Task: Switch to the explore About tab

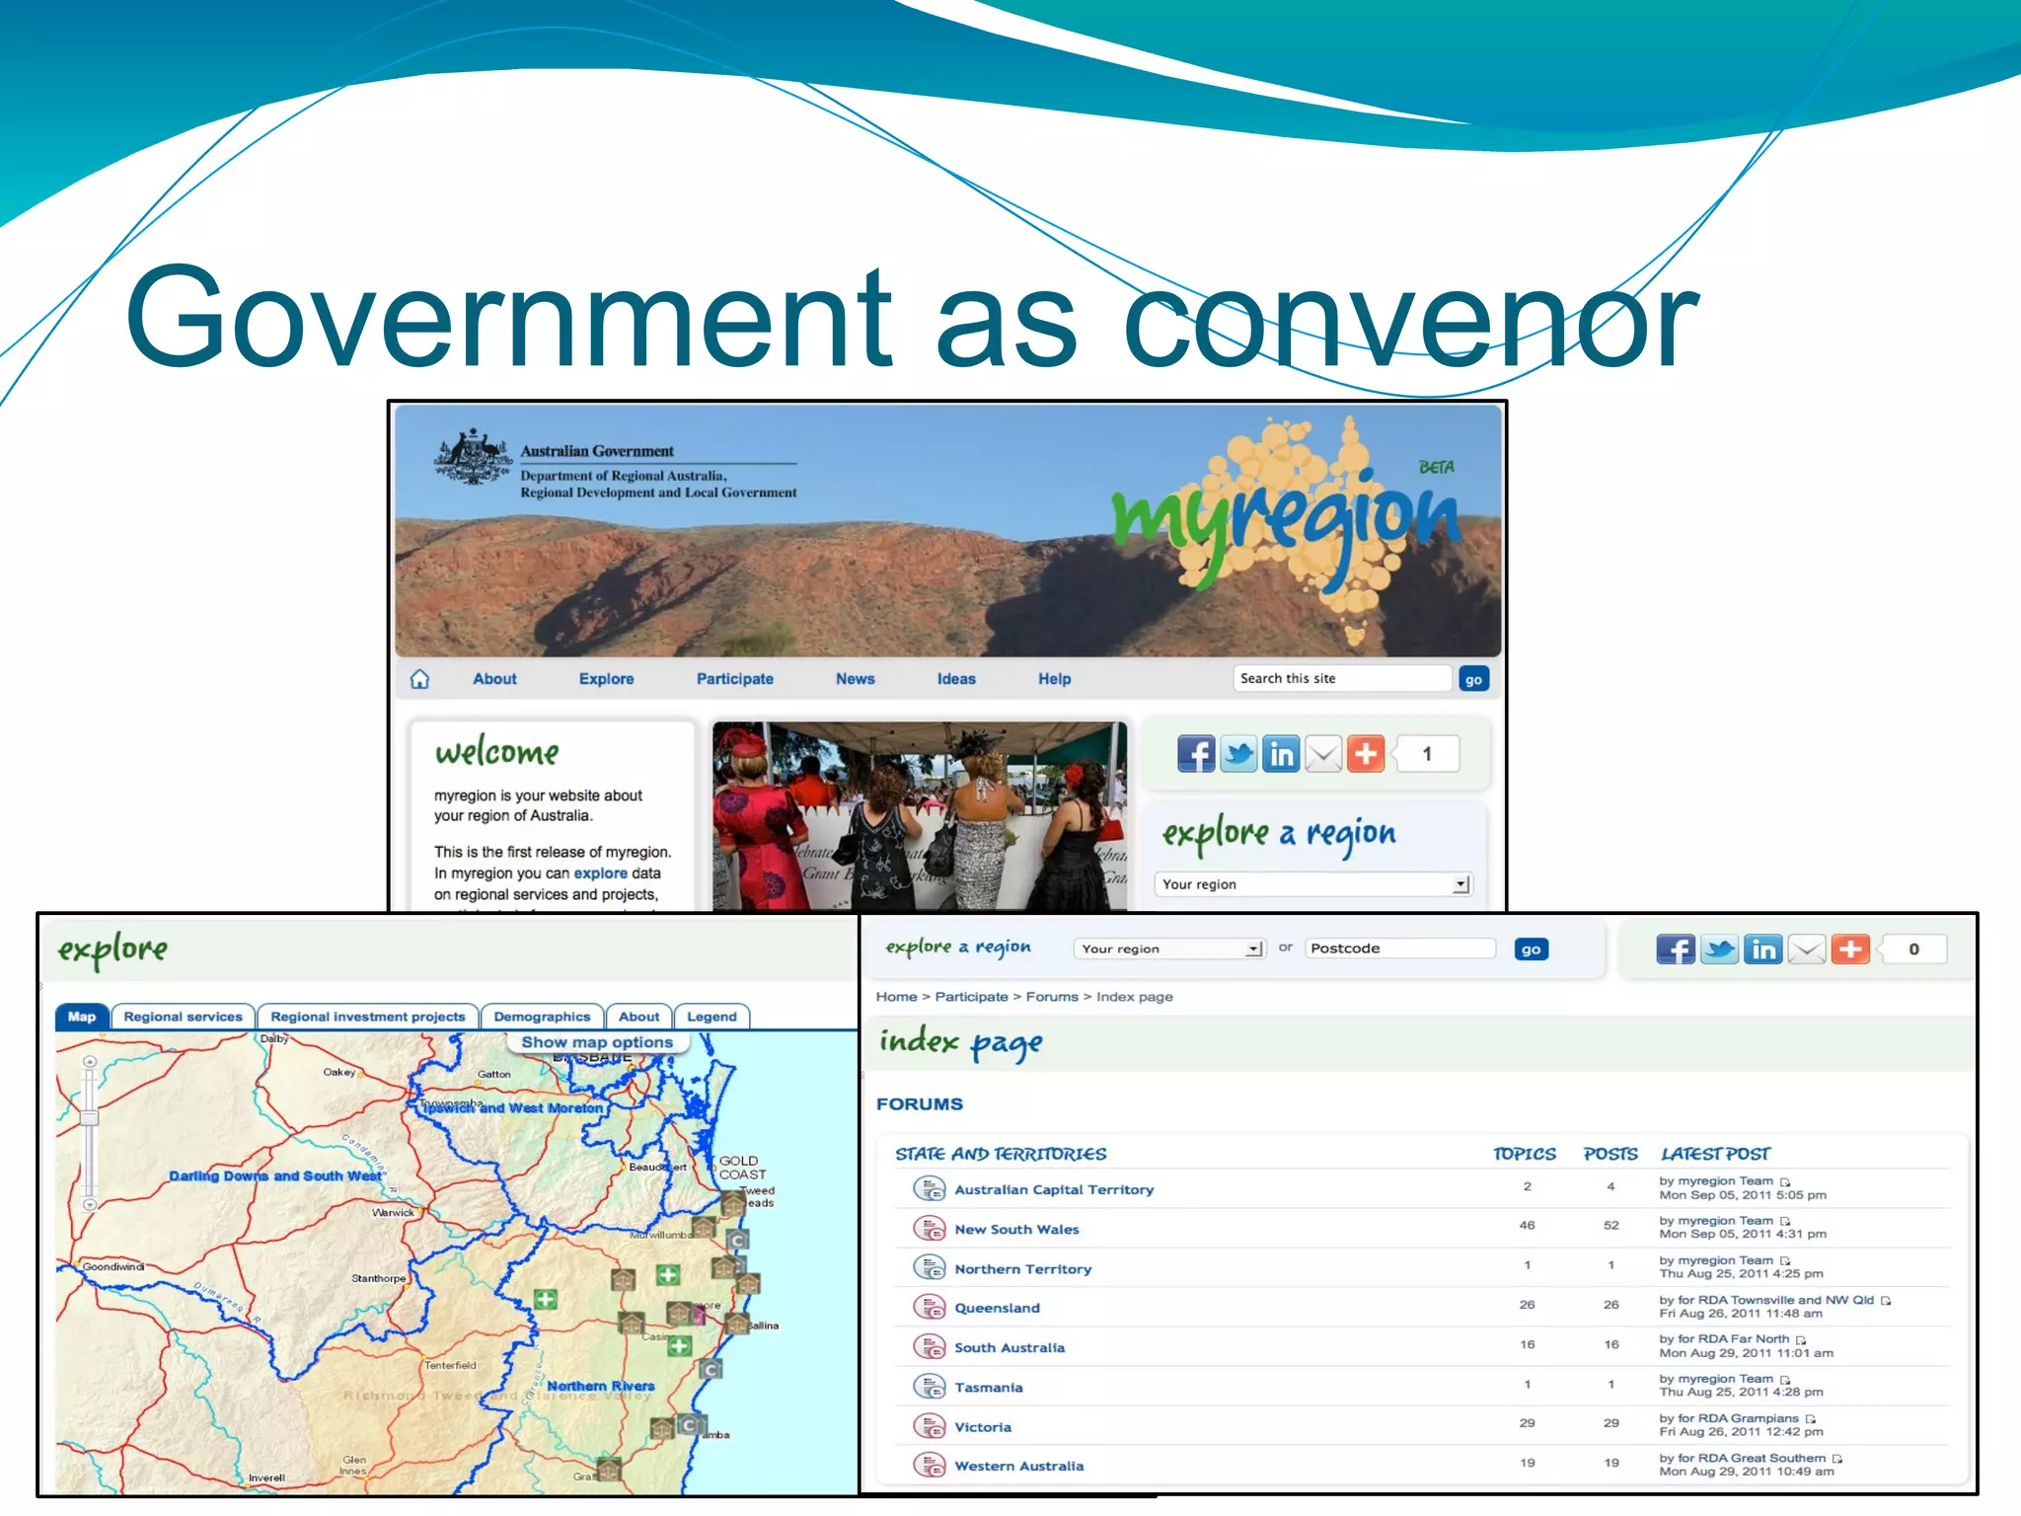Action: coord(638,1017)
